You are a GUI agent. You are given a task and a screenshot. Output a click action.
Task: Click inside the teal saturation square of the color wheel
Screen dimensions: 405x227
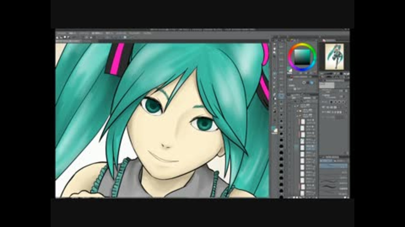coord(302,57)
